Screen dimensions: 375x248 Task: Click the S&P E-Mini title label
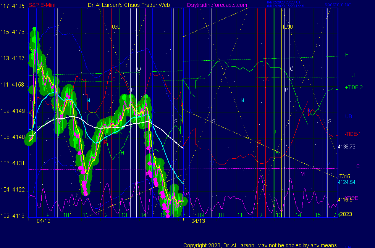tap(42, 5)
